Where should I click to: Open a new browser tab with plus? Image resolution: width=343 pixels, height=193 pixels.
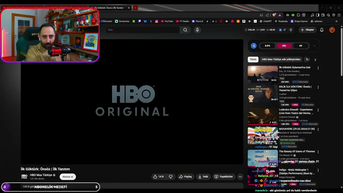pyautogui.click(x=135, y=8)
